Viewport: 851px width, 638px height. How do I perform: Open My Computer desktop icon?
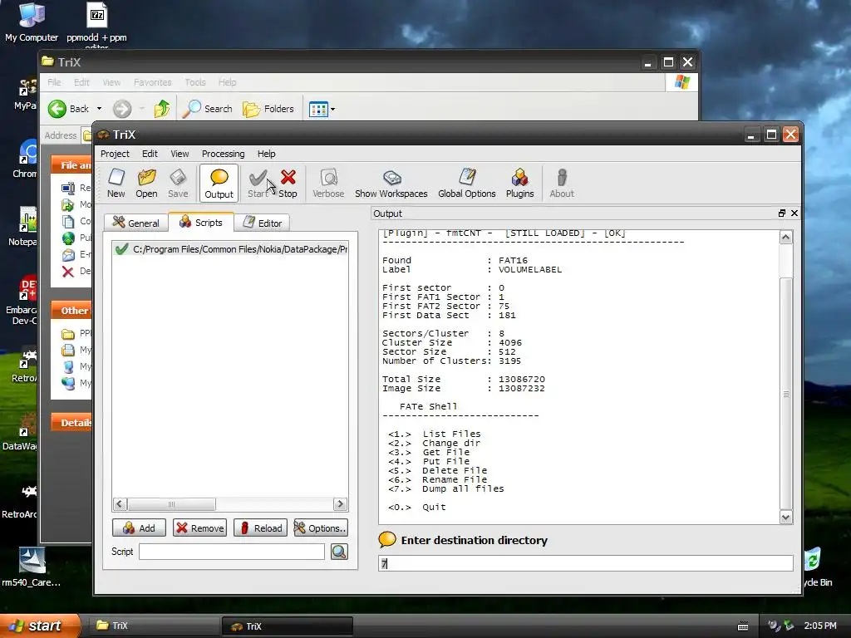point(32,22)
